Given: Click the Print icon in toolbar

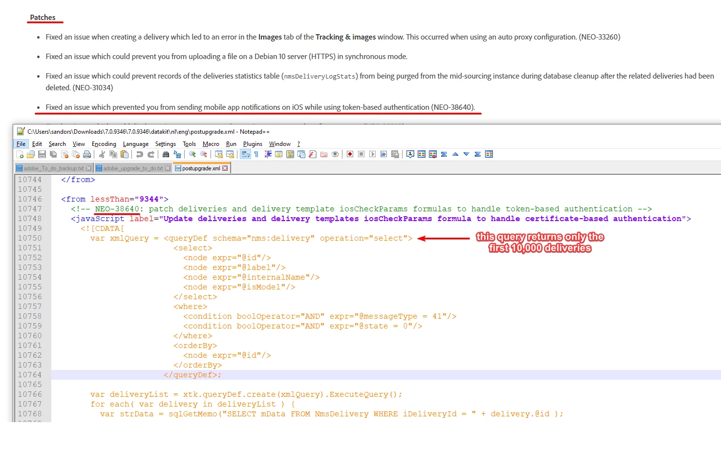Looking at the screenshot, I should point(87,154).
